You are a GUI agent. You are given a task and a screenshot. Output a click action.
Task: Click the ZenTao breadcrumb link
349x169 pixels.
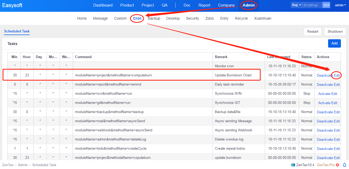pyautogui.click(x=8, y=165)
